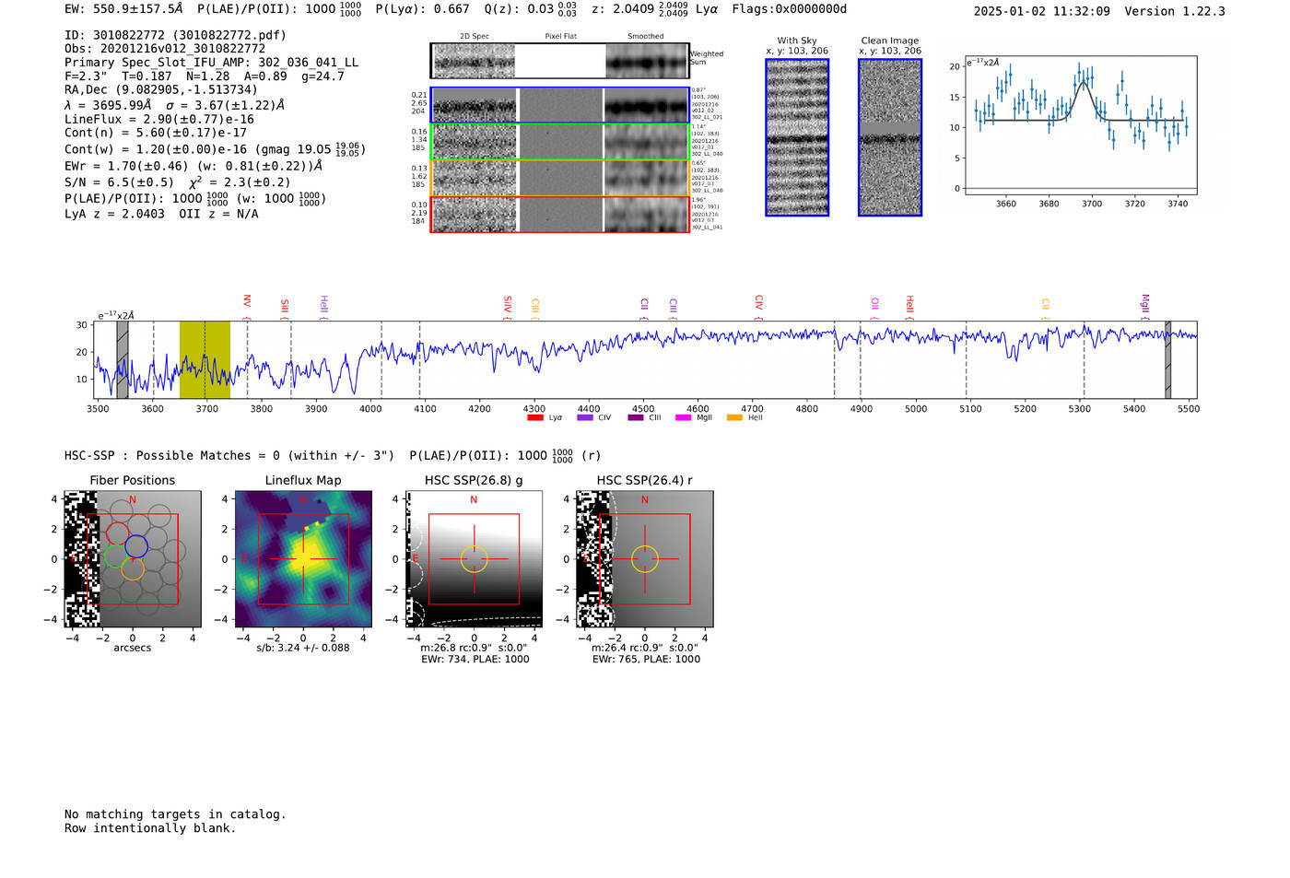This screenshot has width=1290, height=878.
Task: Click the dark purple CIII legend swatch
Action: click(635, 417)
